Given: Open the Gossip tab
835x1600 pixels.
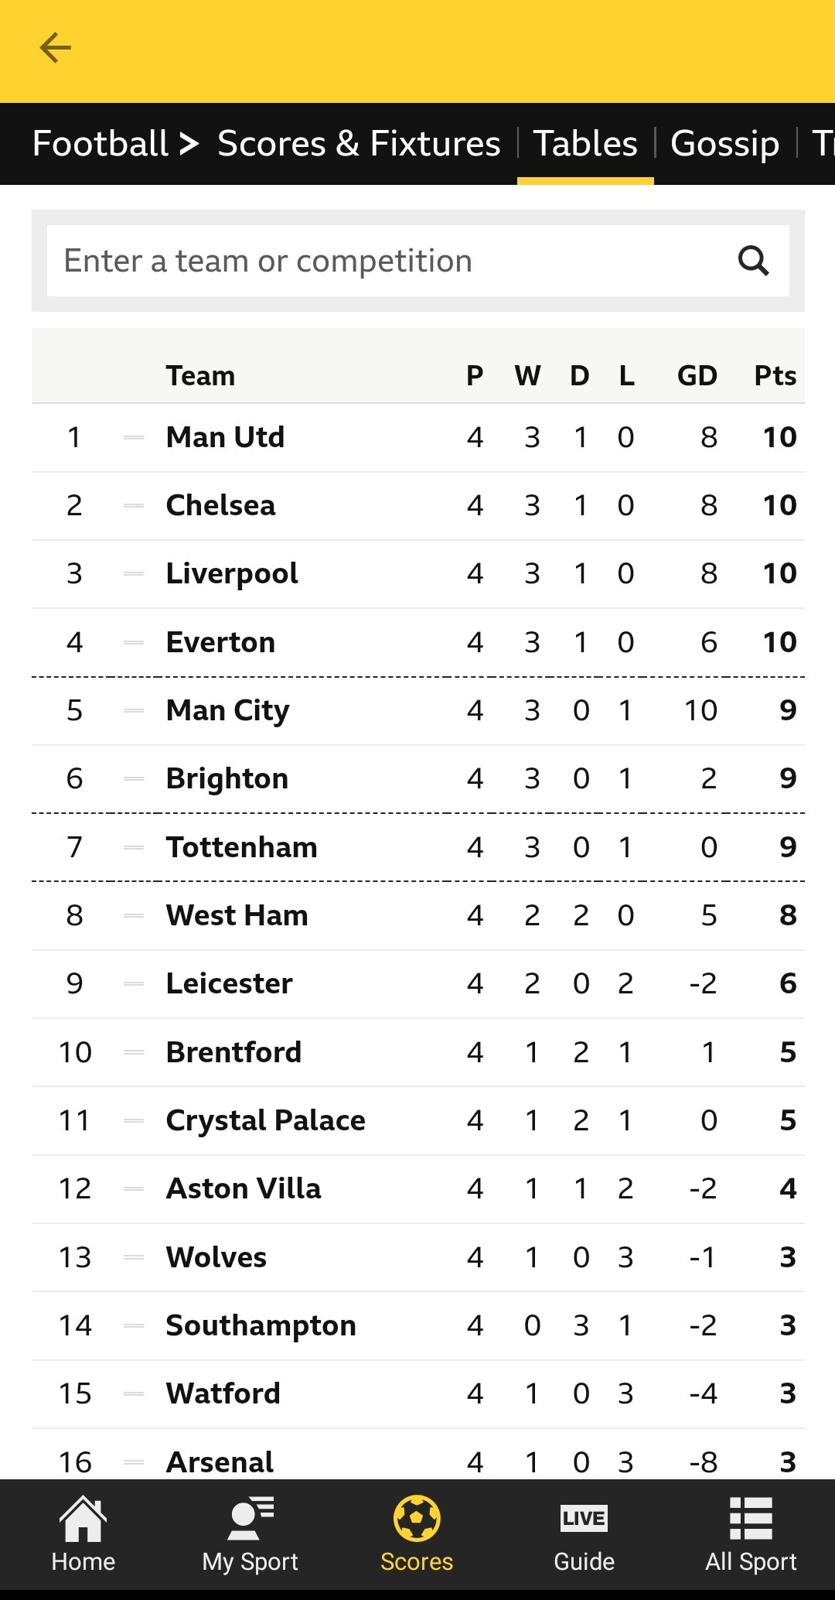Looking at the screenshot, I should (724, 144).
